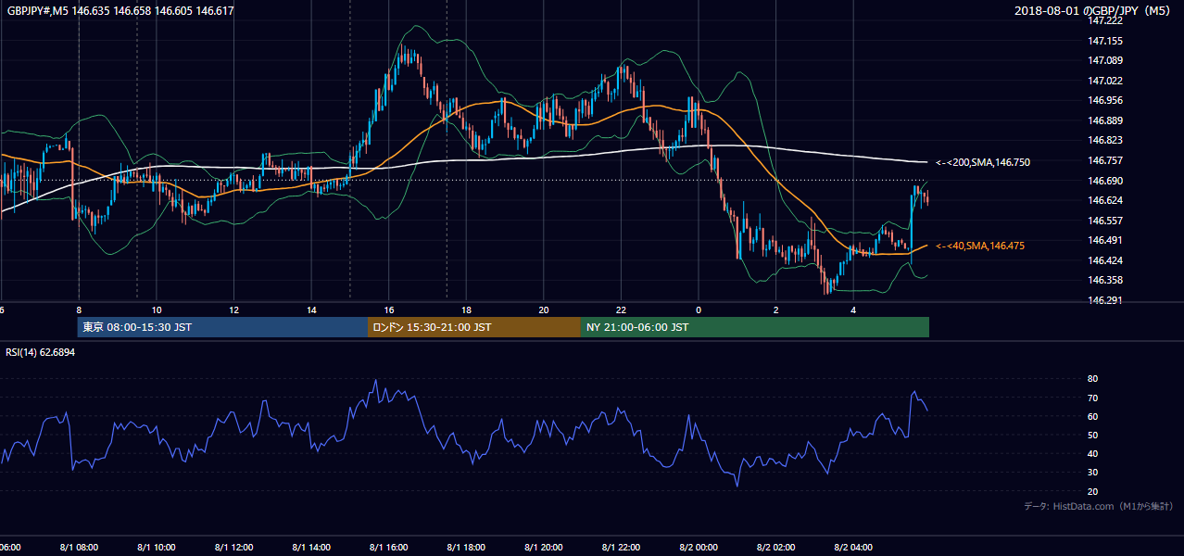1184x556 pixels.
Task: Click price level 146.889 on axis
Action: [1106, 120]
